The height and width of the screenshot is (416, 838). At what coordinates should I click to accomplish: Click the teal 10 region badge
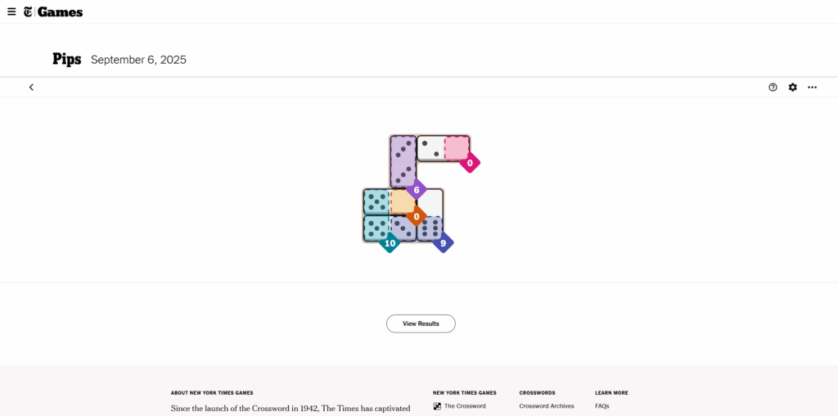click(x=390, y=243)
